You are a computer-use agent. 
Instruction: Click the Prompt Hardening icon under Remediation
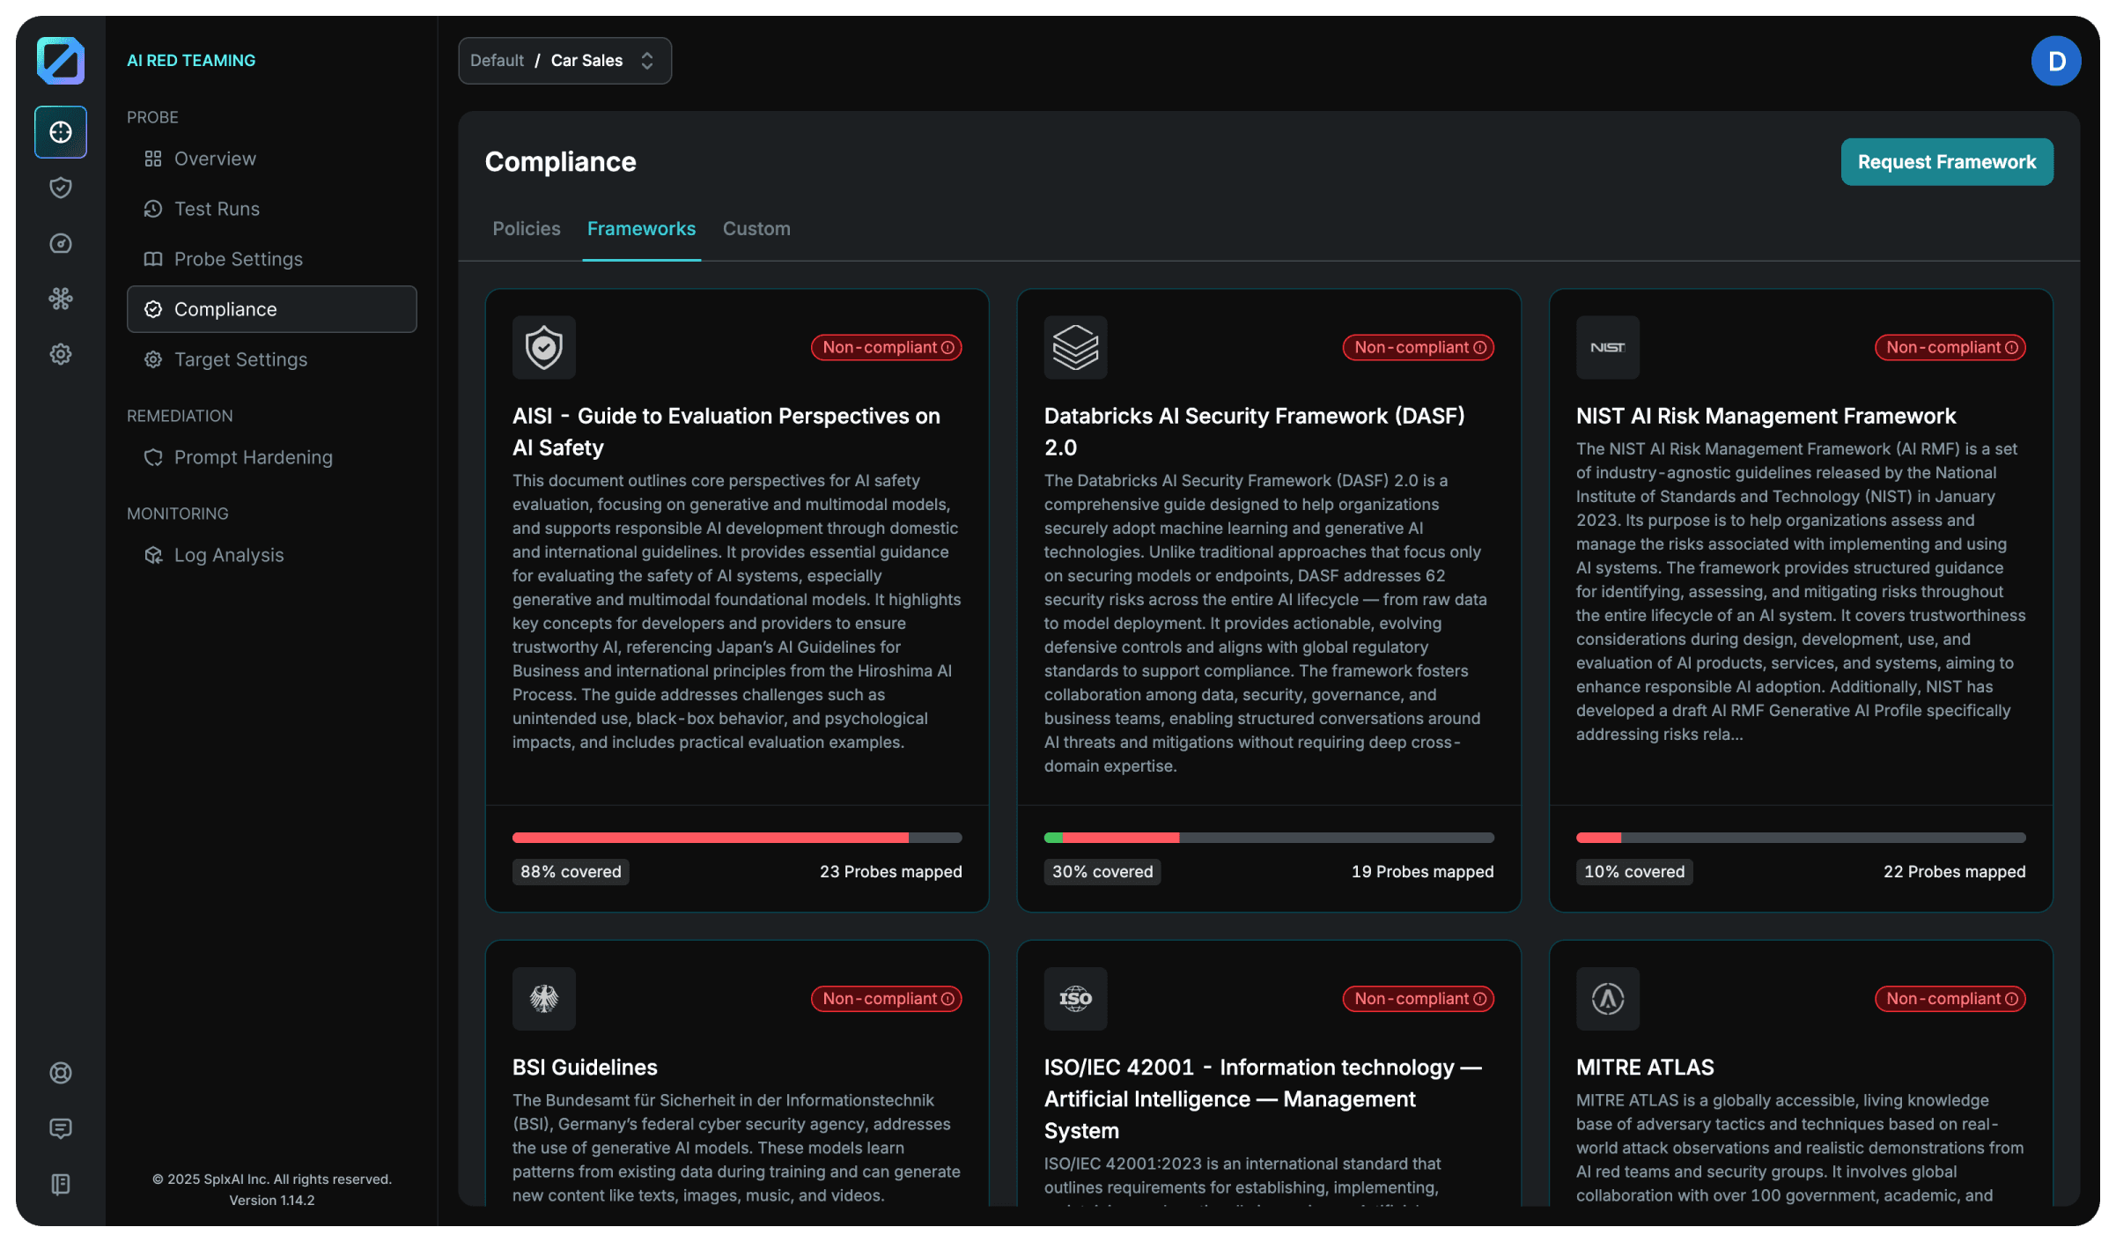click(153, 457)
